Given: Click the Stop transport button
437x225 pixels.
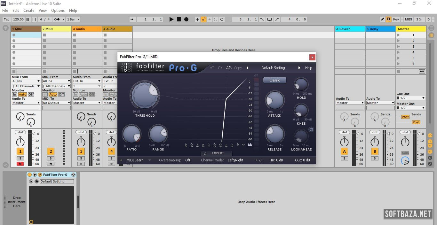Looking at the screenshot, I should point(179,19).
